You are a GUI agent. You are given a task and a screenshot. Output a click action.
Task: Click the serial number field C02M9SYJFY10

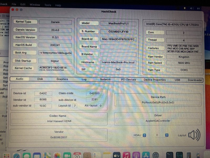coord(118,32)
